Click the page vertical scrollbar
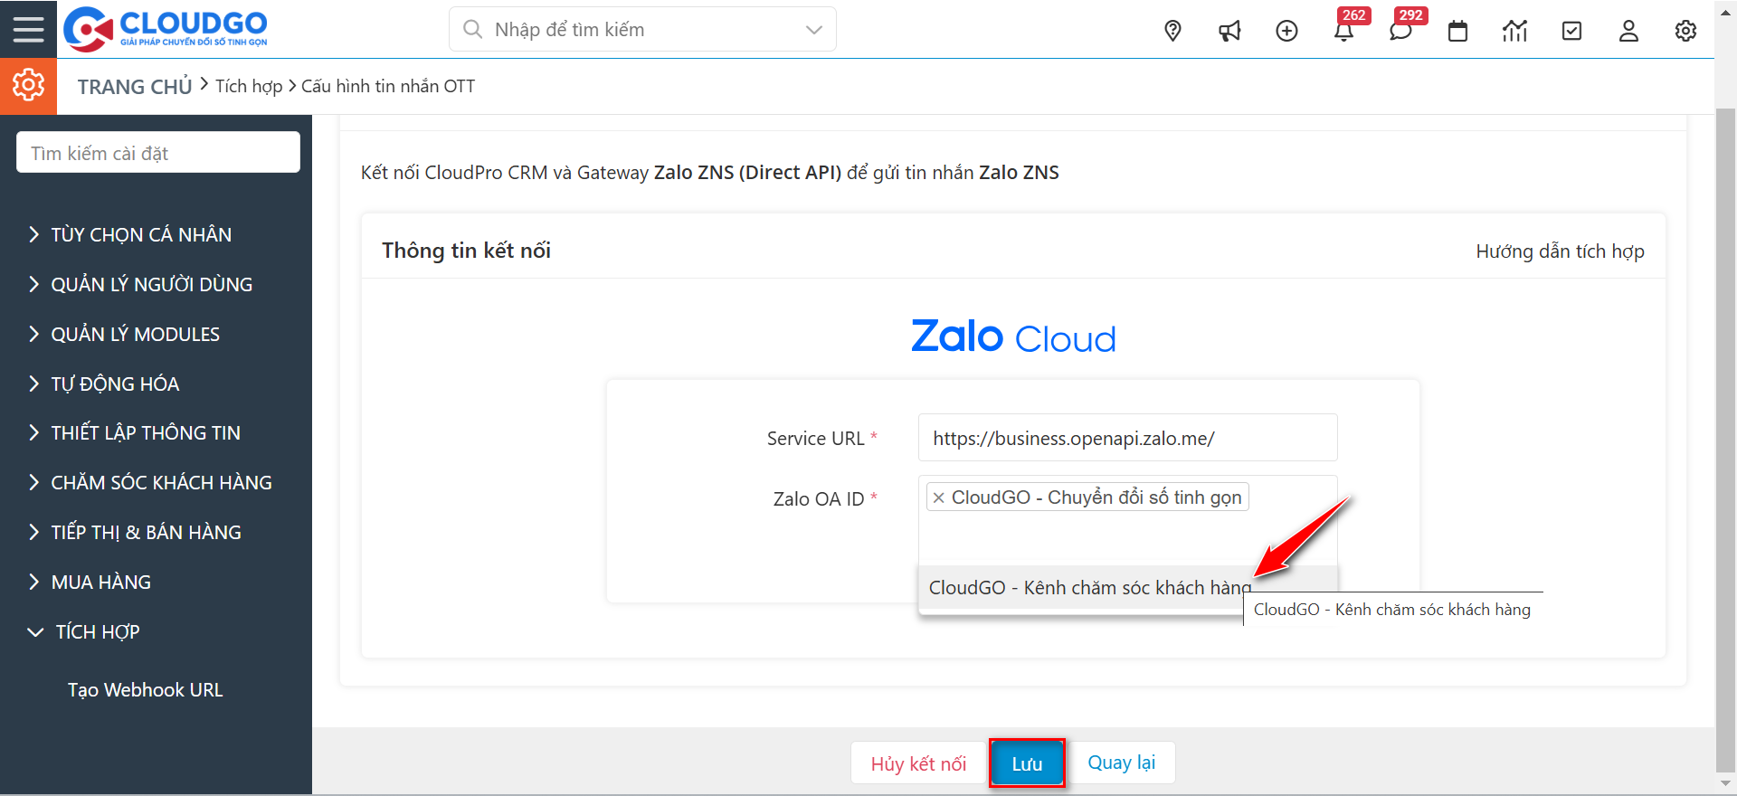 click(x=1725, y=439)
